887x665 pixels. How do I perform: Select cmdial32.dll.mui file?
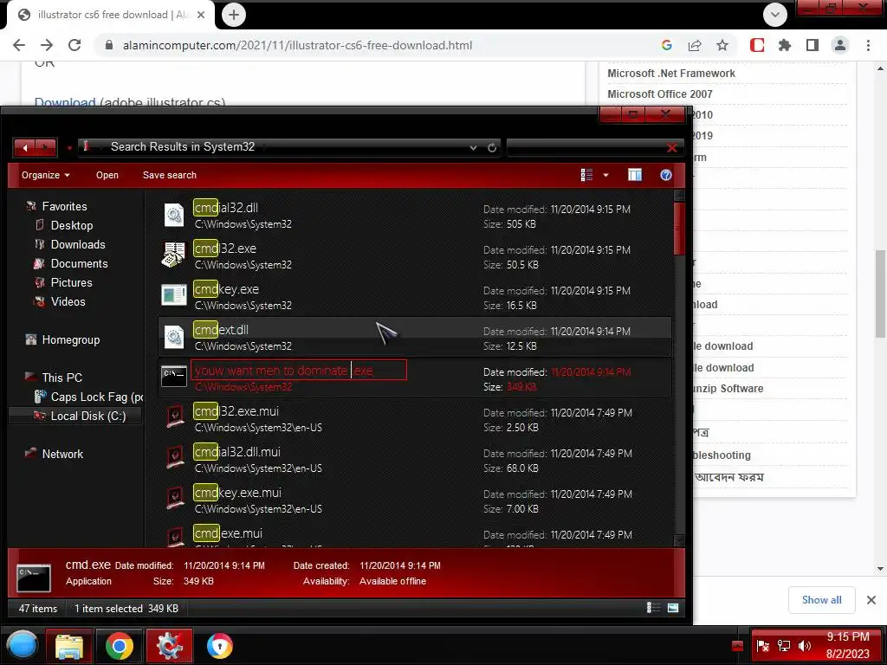415,460
